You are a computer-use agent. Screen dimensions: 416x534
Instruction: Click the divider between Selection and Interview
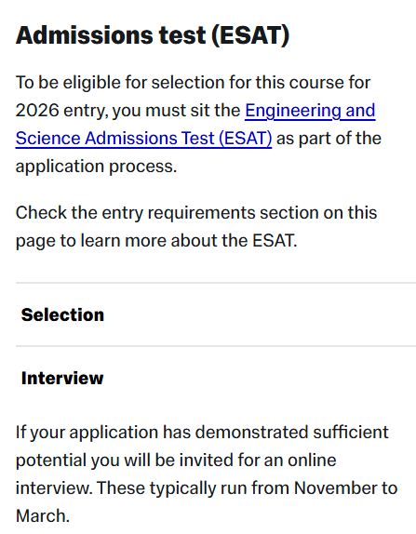click(x=216, y=346)
